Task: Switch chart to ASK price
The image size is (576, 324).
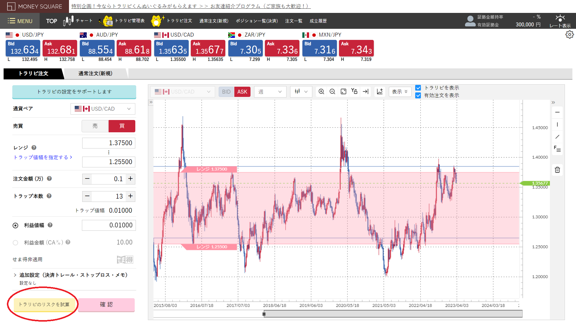Action: [x=242, y=92]
